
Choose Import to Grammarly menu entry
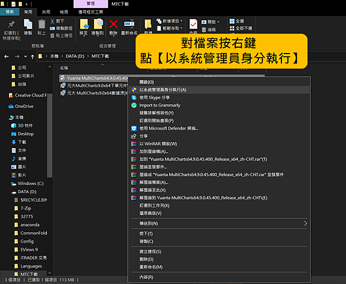[219, 105]
